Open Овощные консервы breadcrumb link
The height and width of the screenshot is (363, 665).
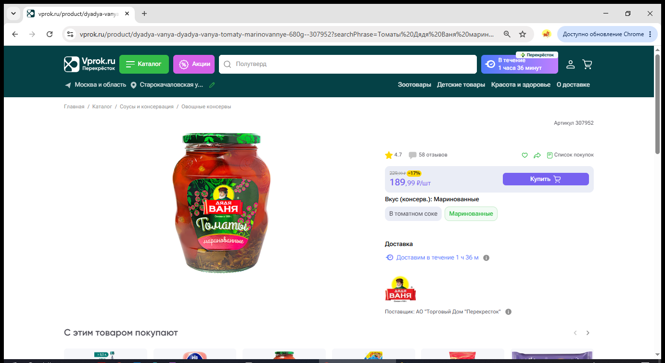pos(206,107)
